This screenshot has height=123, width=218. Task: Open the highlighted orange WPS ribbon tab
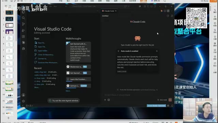click(x=143, y=1)
